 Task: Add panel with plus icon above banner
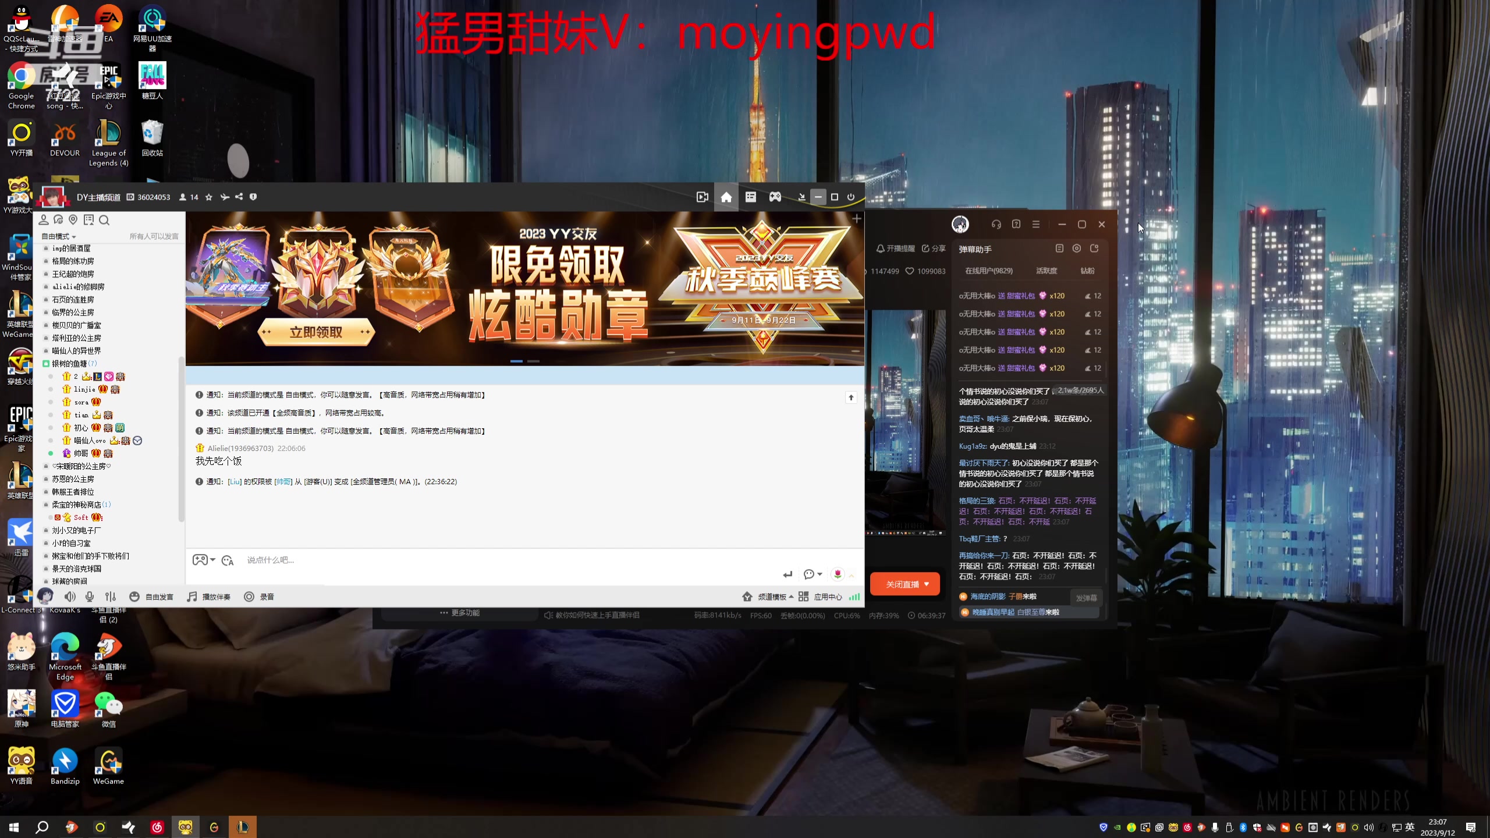tap(857, 219)
